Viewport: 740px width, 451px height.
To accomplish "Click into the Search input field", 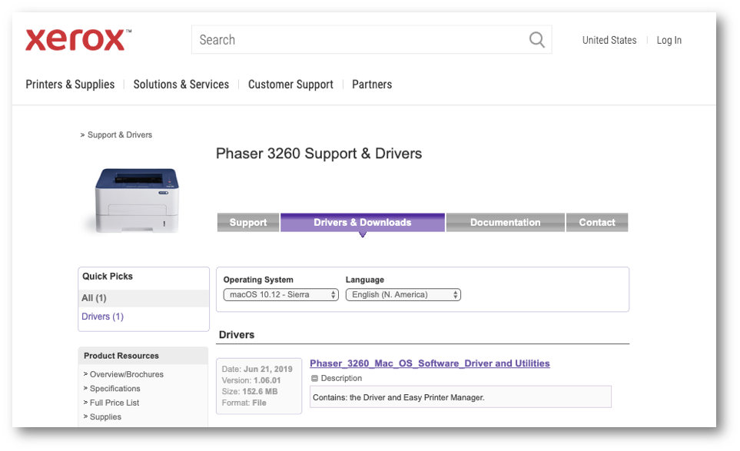I will coord(371,40).
